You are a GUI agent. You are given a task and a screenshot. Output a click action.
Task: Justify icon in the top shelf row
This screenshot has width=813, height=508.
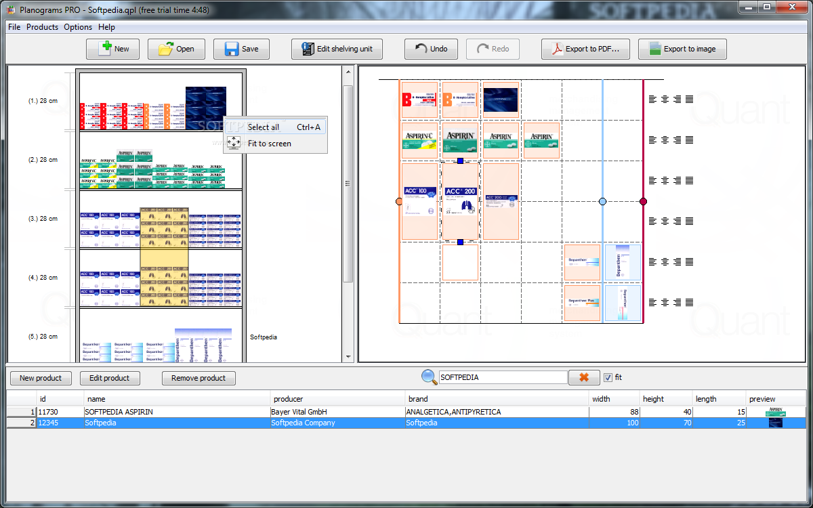[689, 100]
